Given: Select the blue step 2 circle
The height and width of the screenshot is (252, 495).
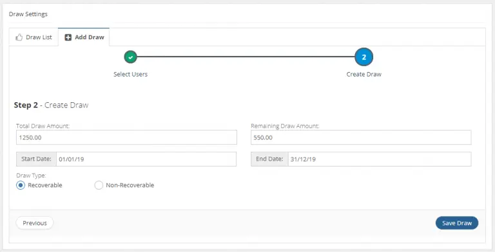Looking at the screenshot, I should pos(364,57).
